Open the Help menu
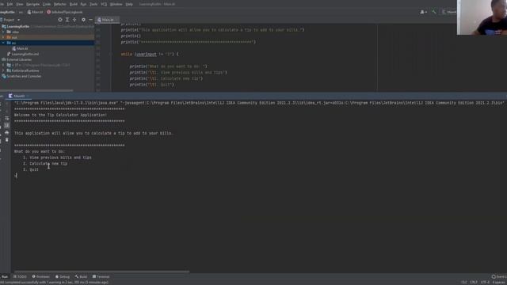Screen dimensions: 507x285 click(129, 4)
